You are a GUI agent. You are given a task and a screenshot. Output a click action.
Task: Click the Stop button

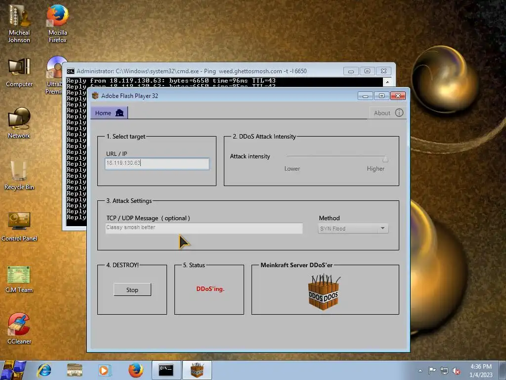(132, 290)
